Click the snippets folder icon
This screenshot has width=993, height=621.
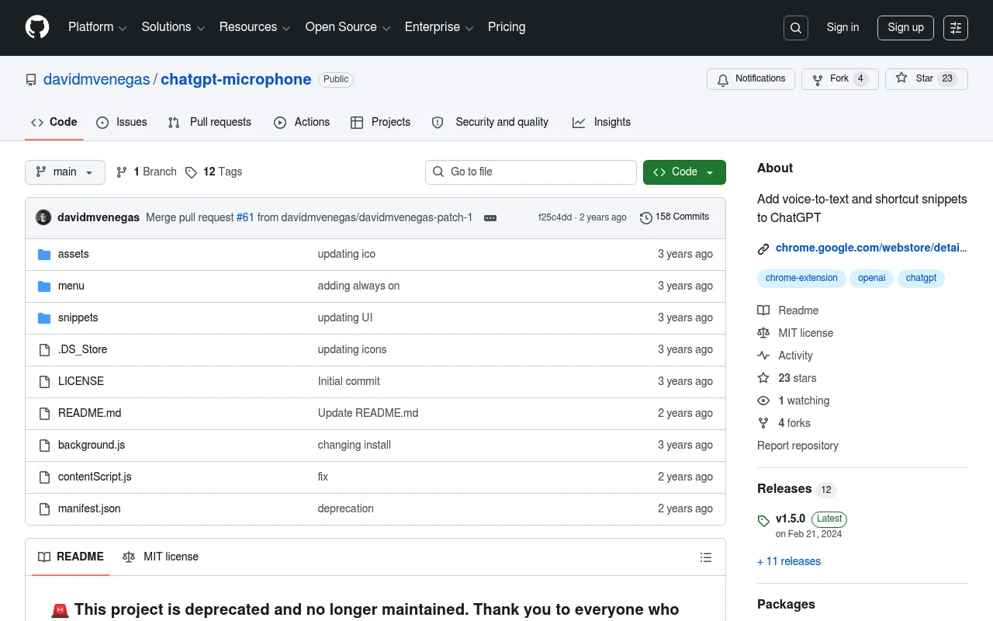(44, 318)
